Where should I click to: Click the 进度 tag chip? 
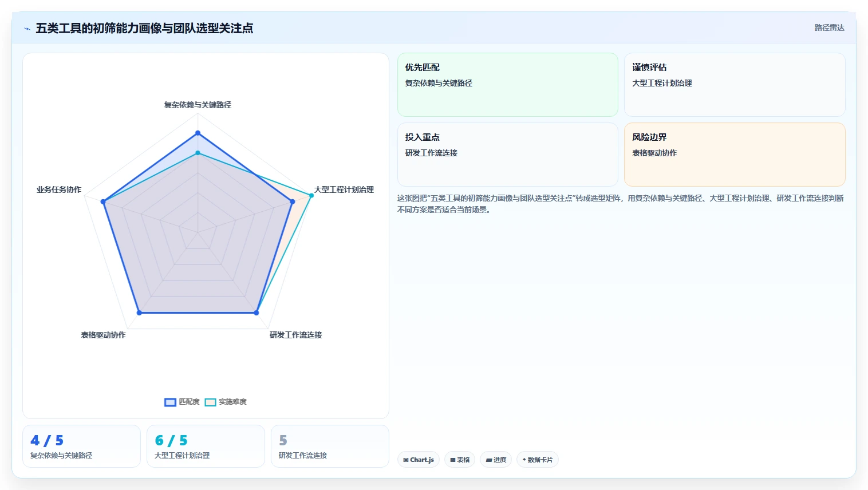tap(496, 460)
